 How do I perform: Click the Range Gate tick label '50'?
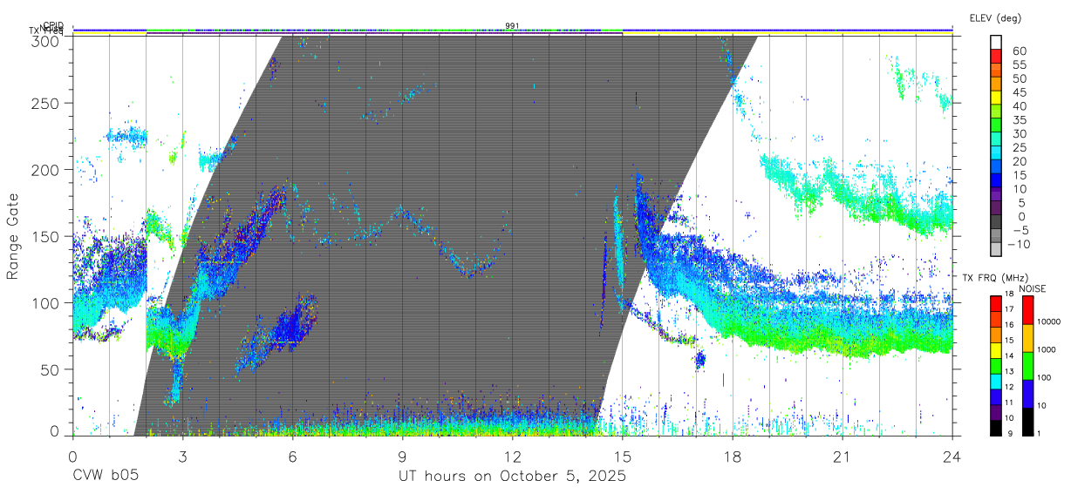coord(50,369)
